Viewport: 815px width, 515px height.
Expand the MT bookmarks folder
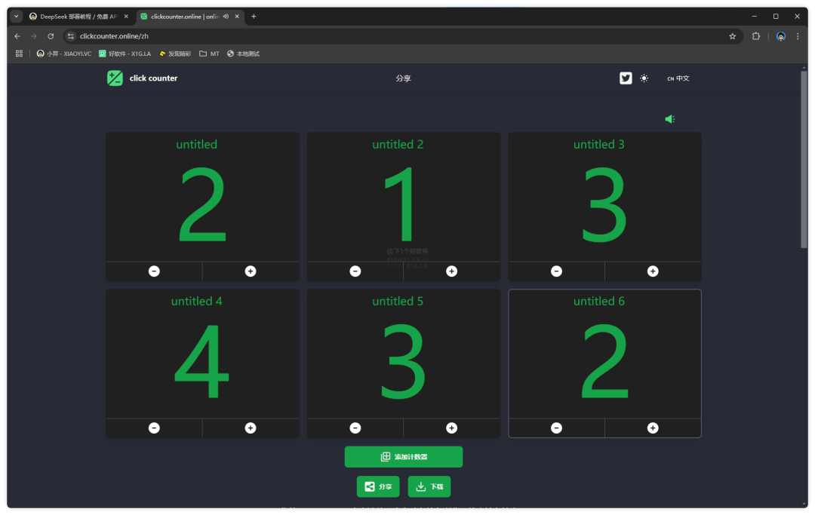point(210,54)
